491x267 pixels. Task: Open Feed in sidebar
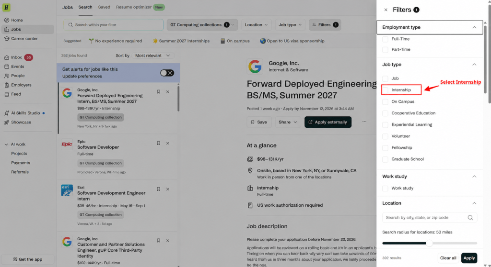tap(16, 94)
